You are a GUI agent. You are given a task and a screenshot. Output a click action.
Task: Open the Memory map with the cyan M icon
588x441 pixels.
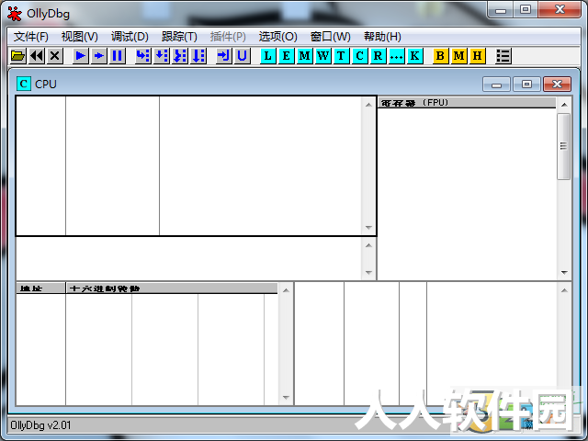[x=304, y=56]
